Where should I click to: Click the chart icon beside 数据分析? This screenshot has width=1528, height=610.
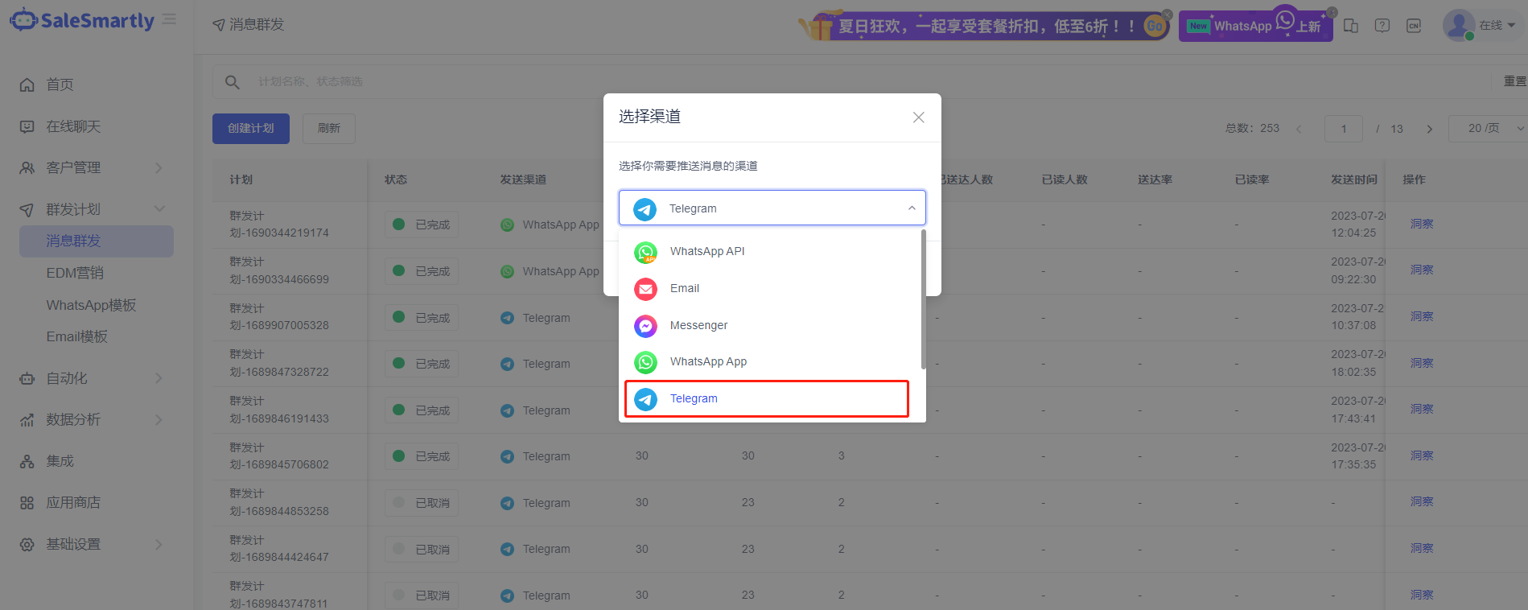[x=27, y=420]
